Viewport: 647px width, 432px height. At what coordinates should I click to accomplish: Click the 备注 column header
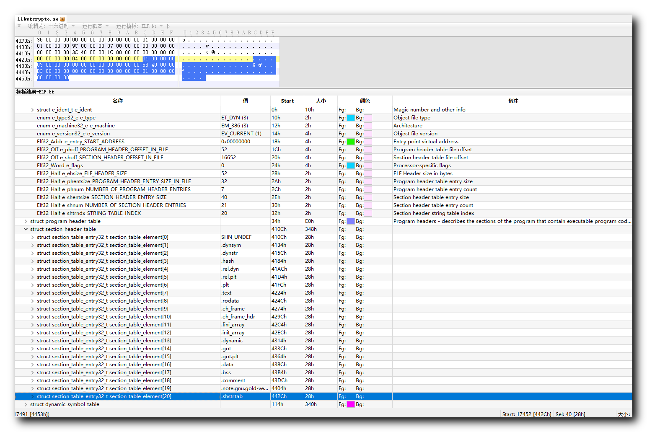513,101
